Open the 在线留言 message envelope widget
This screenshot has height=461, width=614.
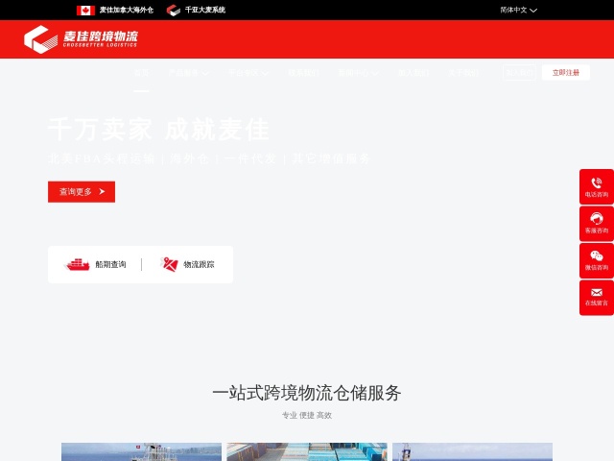point(597,297)
